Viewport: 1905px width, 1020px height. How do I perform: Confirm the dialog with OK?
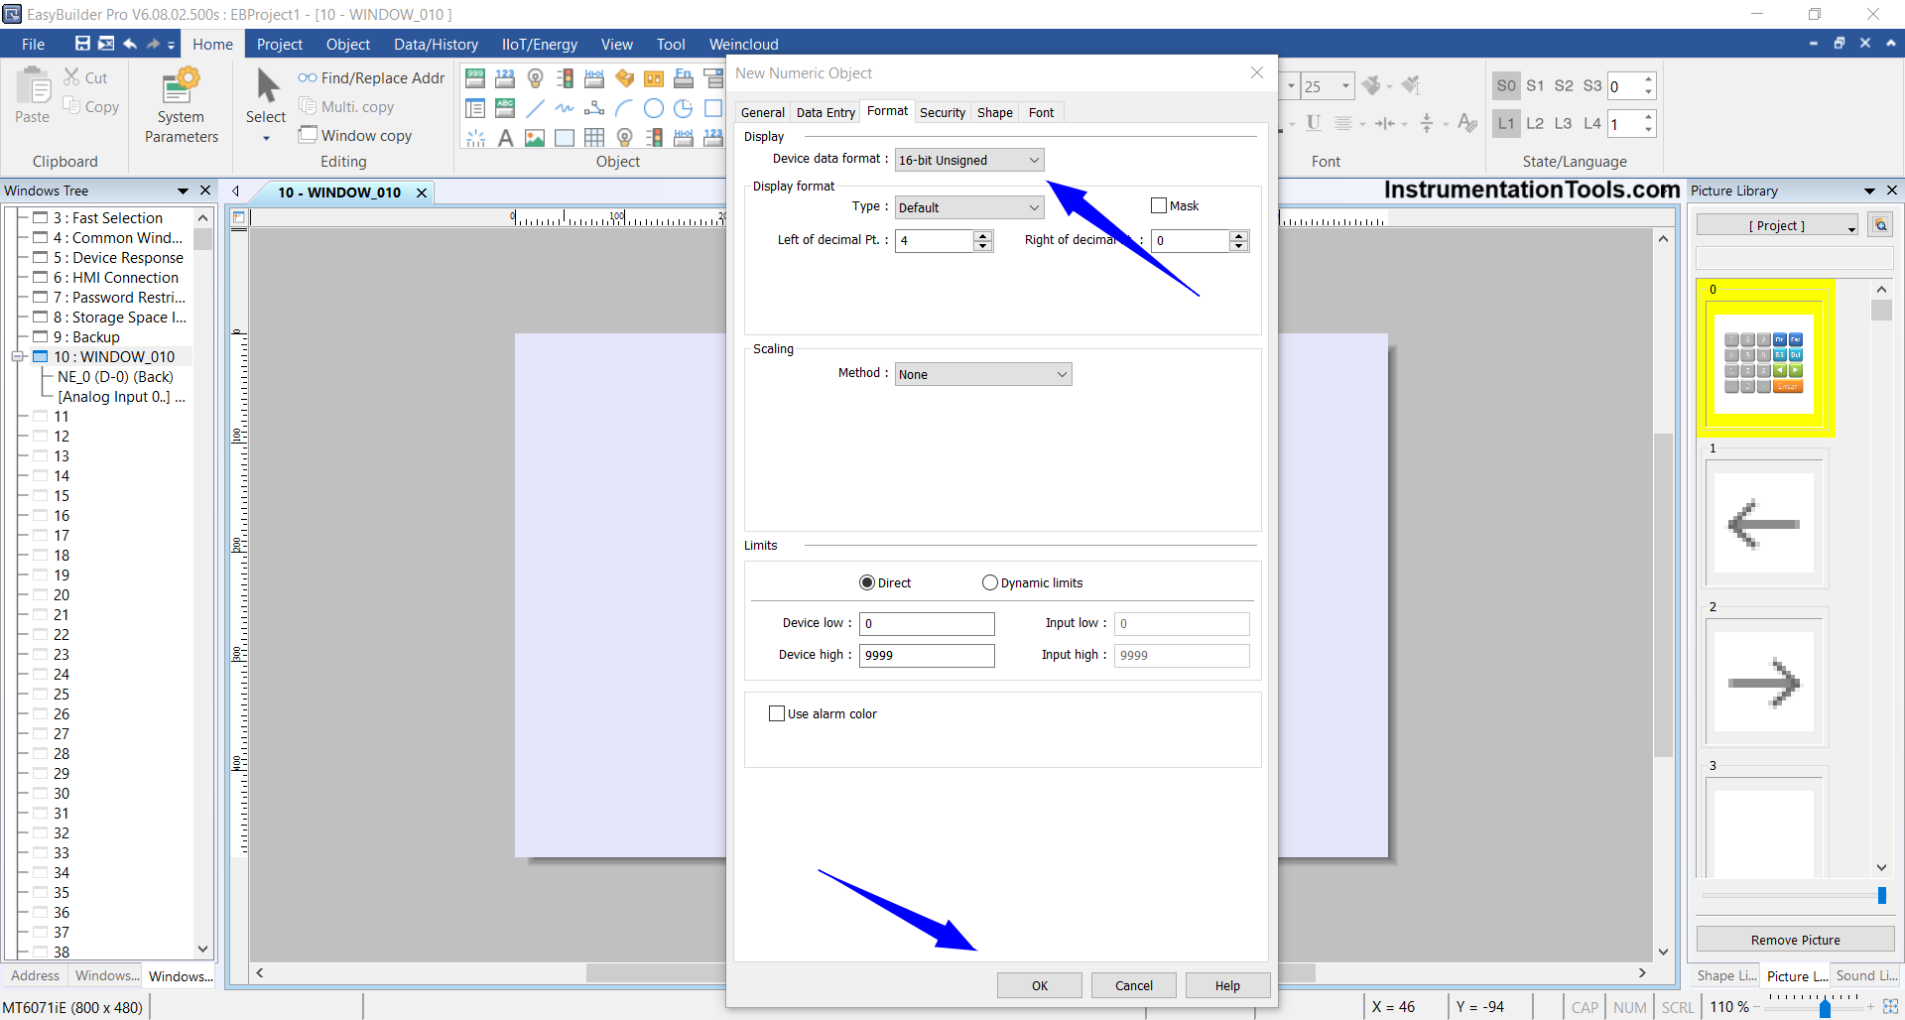tap(1039, 985)
